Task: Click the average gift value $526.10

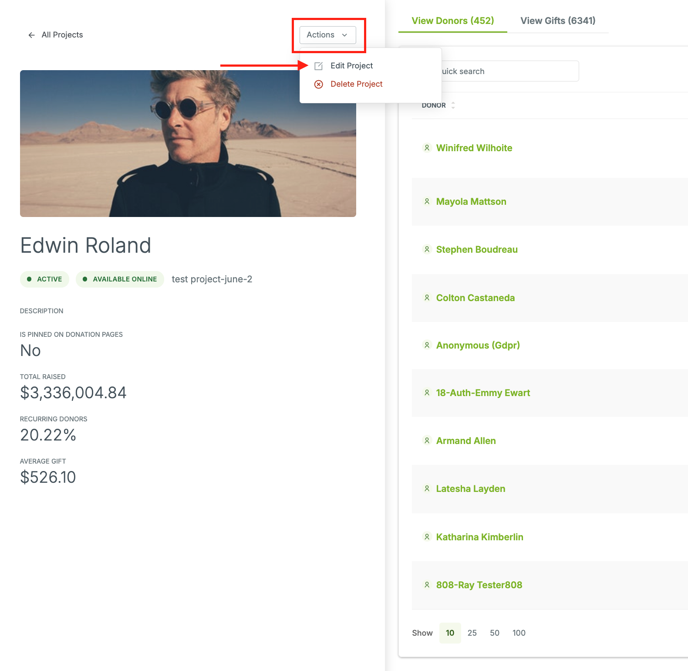Action: point(48,478)
